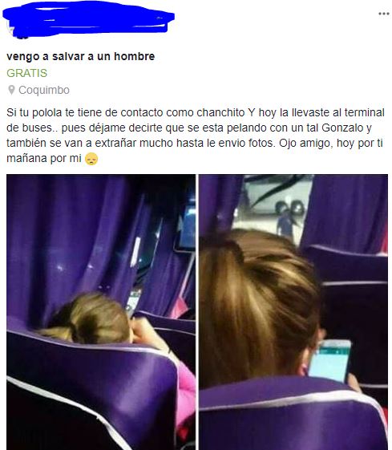
Task: Open the left photo of the bus seat
Action: click(101, 312)
